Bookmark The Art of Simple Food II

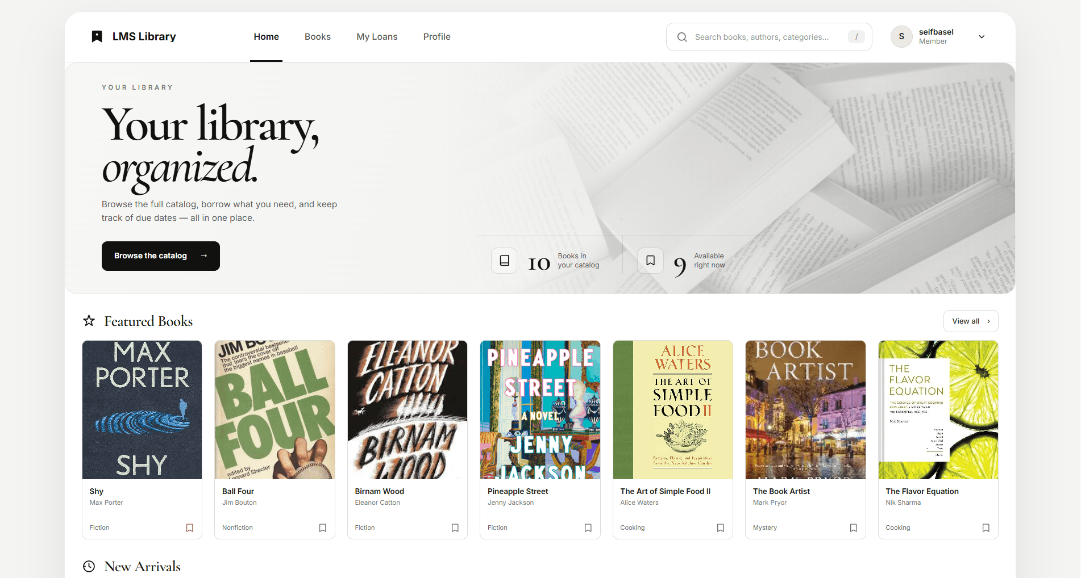tap(721, 528)
